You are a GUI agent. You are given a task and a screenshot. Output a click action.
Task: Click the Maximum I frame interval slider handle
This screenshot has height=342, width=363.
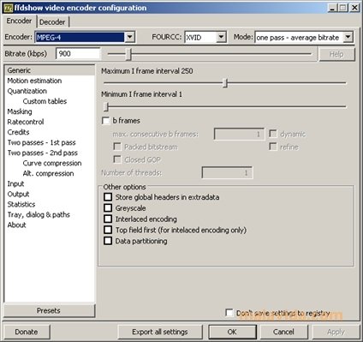click(225, 83)
